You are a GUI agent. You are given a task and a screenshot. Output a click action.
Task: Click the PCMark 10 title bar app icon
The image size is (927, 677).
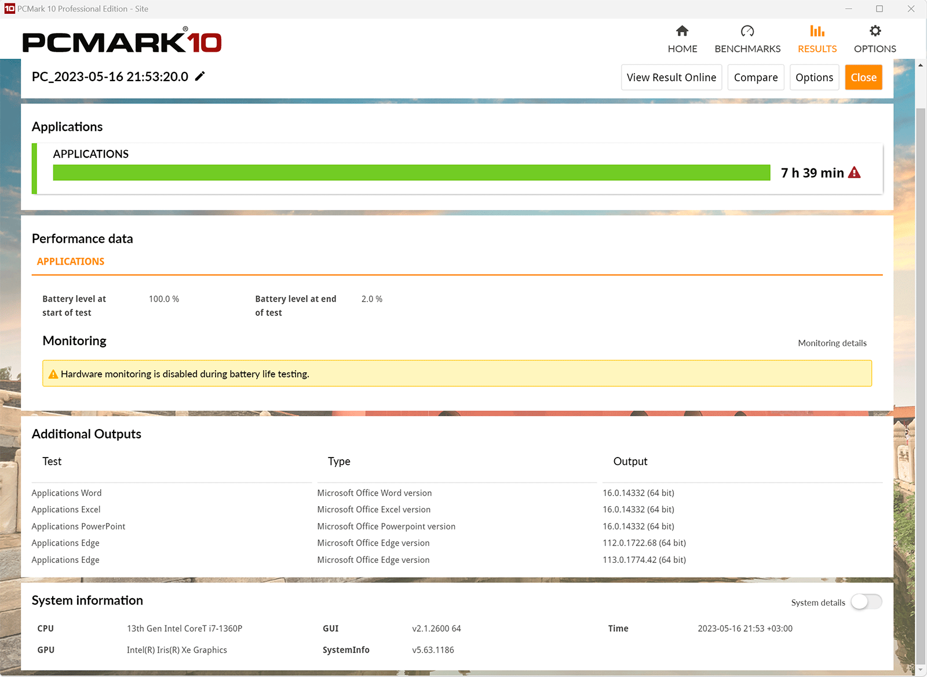[x=9, y=9]
